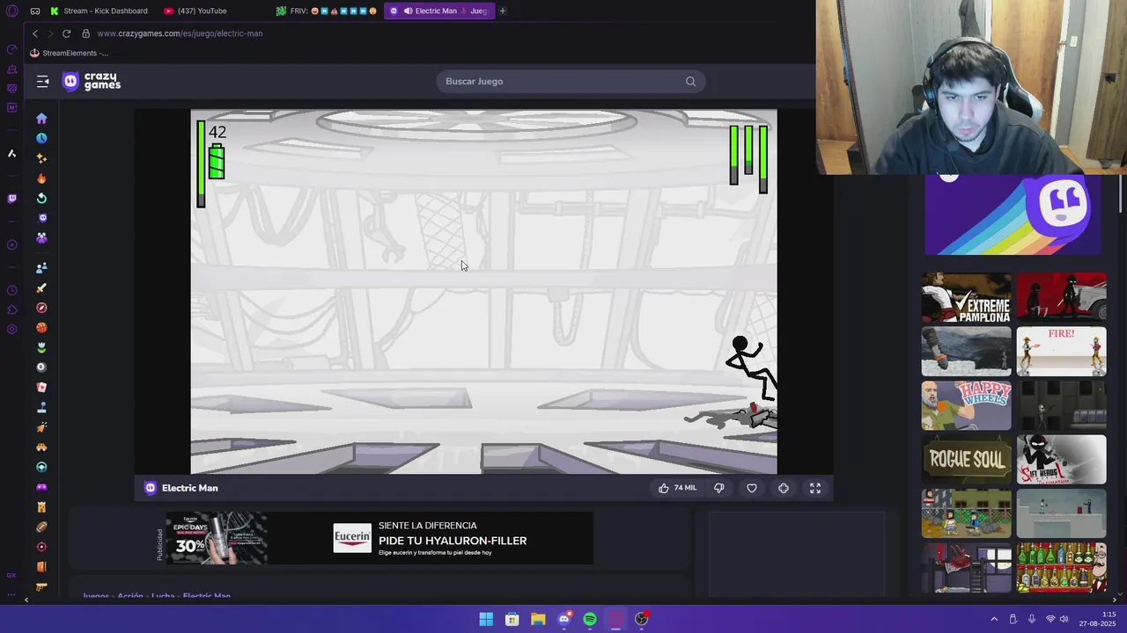Open purple gamepad category icon

coord(41,487)
